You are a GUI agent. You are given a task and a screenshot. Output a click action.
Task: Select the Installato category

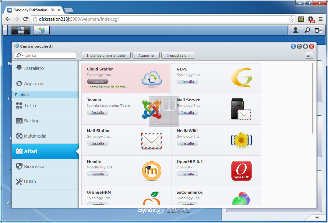pyautogui.click(x=45, y=68)
